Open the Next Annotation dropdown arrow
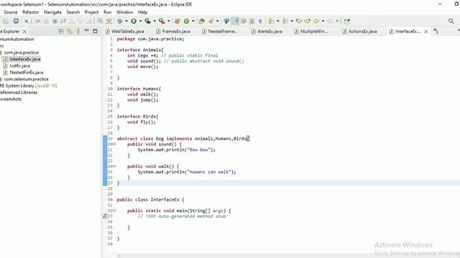 tap(277, 21)
